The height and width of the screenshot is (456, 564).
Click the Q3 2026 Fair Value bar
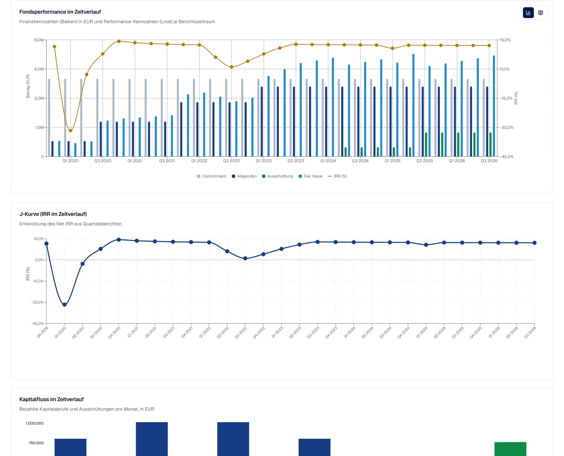coord(494,106)
